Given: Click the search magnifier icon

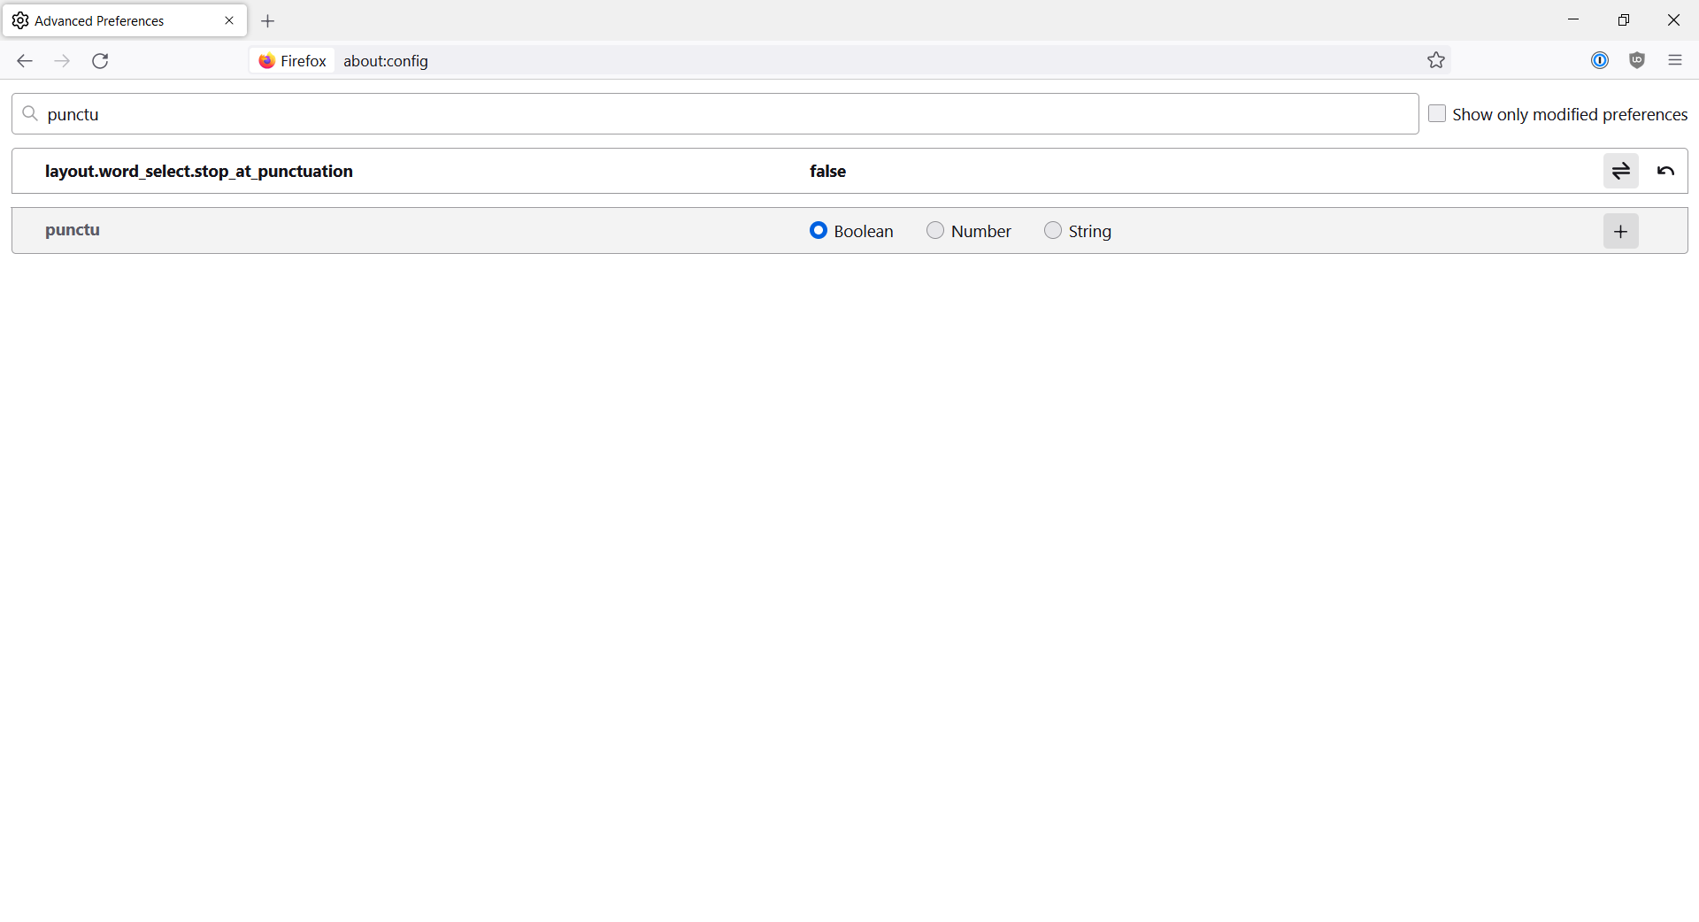Looking at the screenshot, I should 31,113.
